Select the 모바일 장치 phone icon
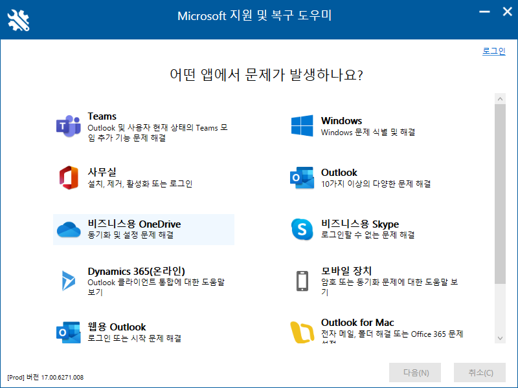The width and height of the screenshot is (518, 388). coord(301,281)
